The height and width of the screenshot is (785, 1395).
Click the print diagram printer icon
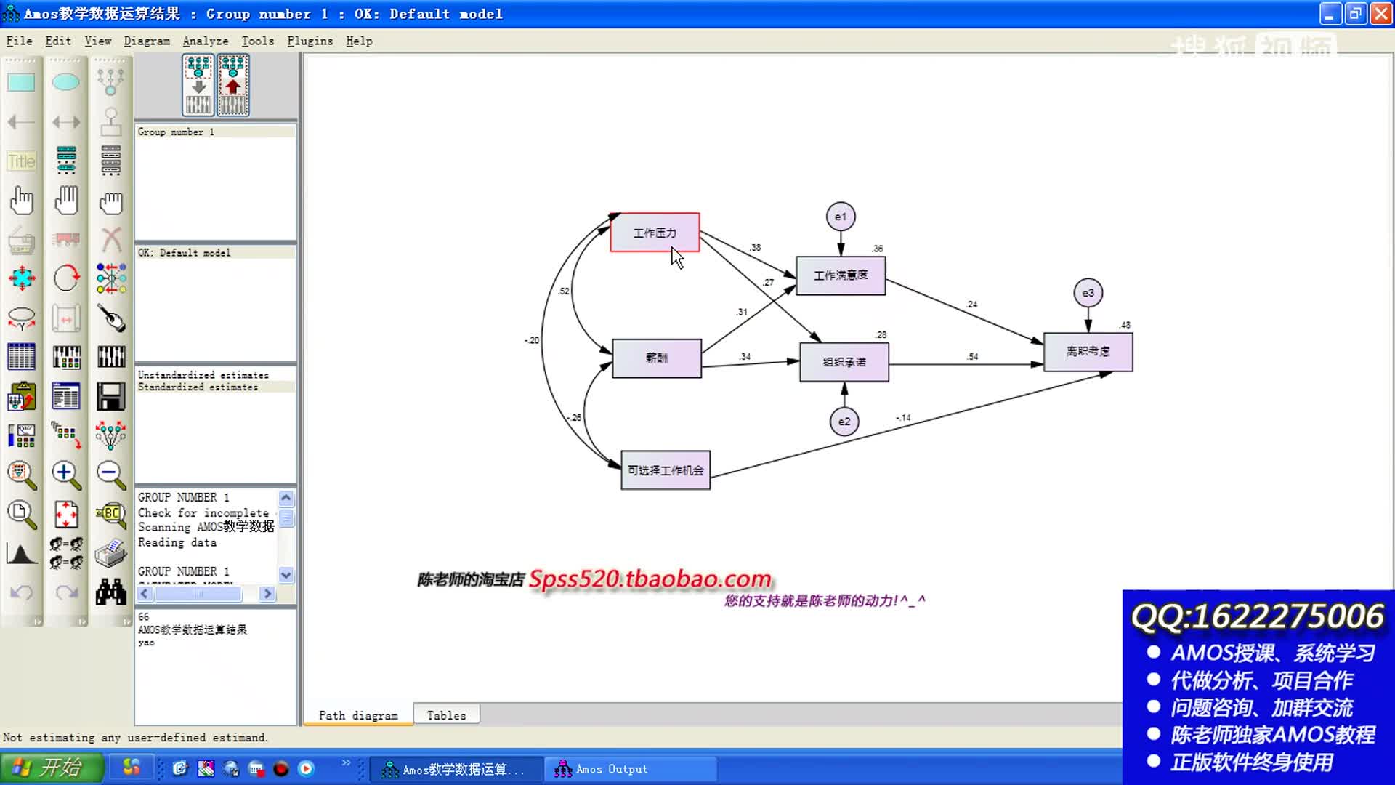point(110,554)
